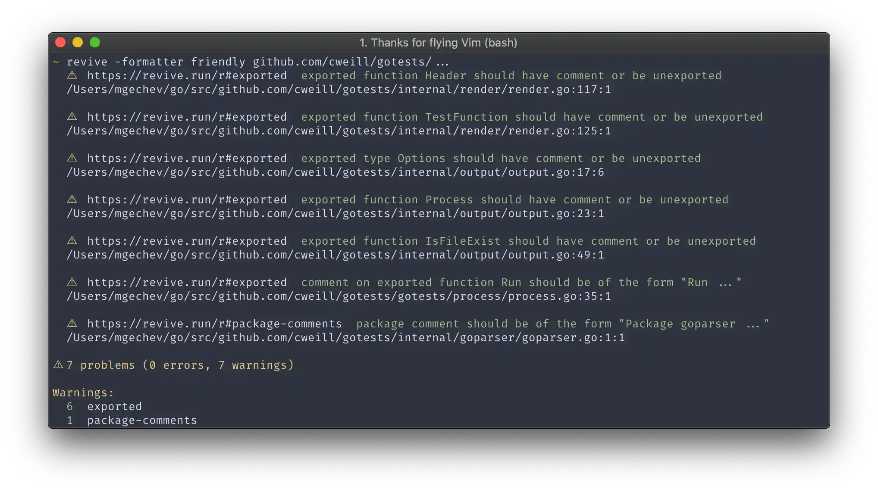Click the revive command line text
The height and width of the screenshot is (492, 878).
pos(257,62)
